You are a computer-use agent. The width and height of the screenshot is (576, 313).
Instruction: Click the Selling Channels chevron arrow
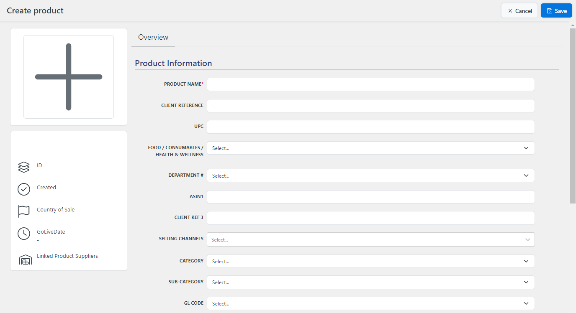(x=528, y=239)
